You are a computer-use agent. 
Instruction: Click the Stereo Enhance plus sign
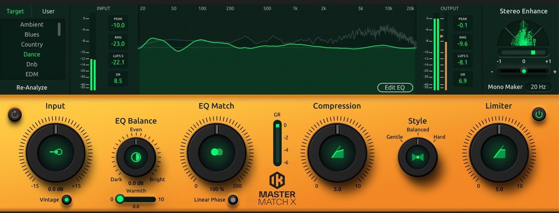pos(555,72)
